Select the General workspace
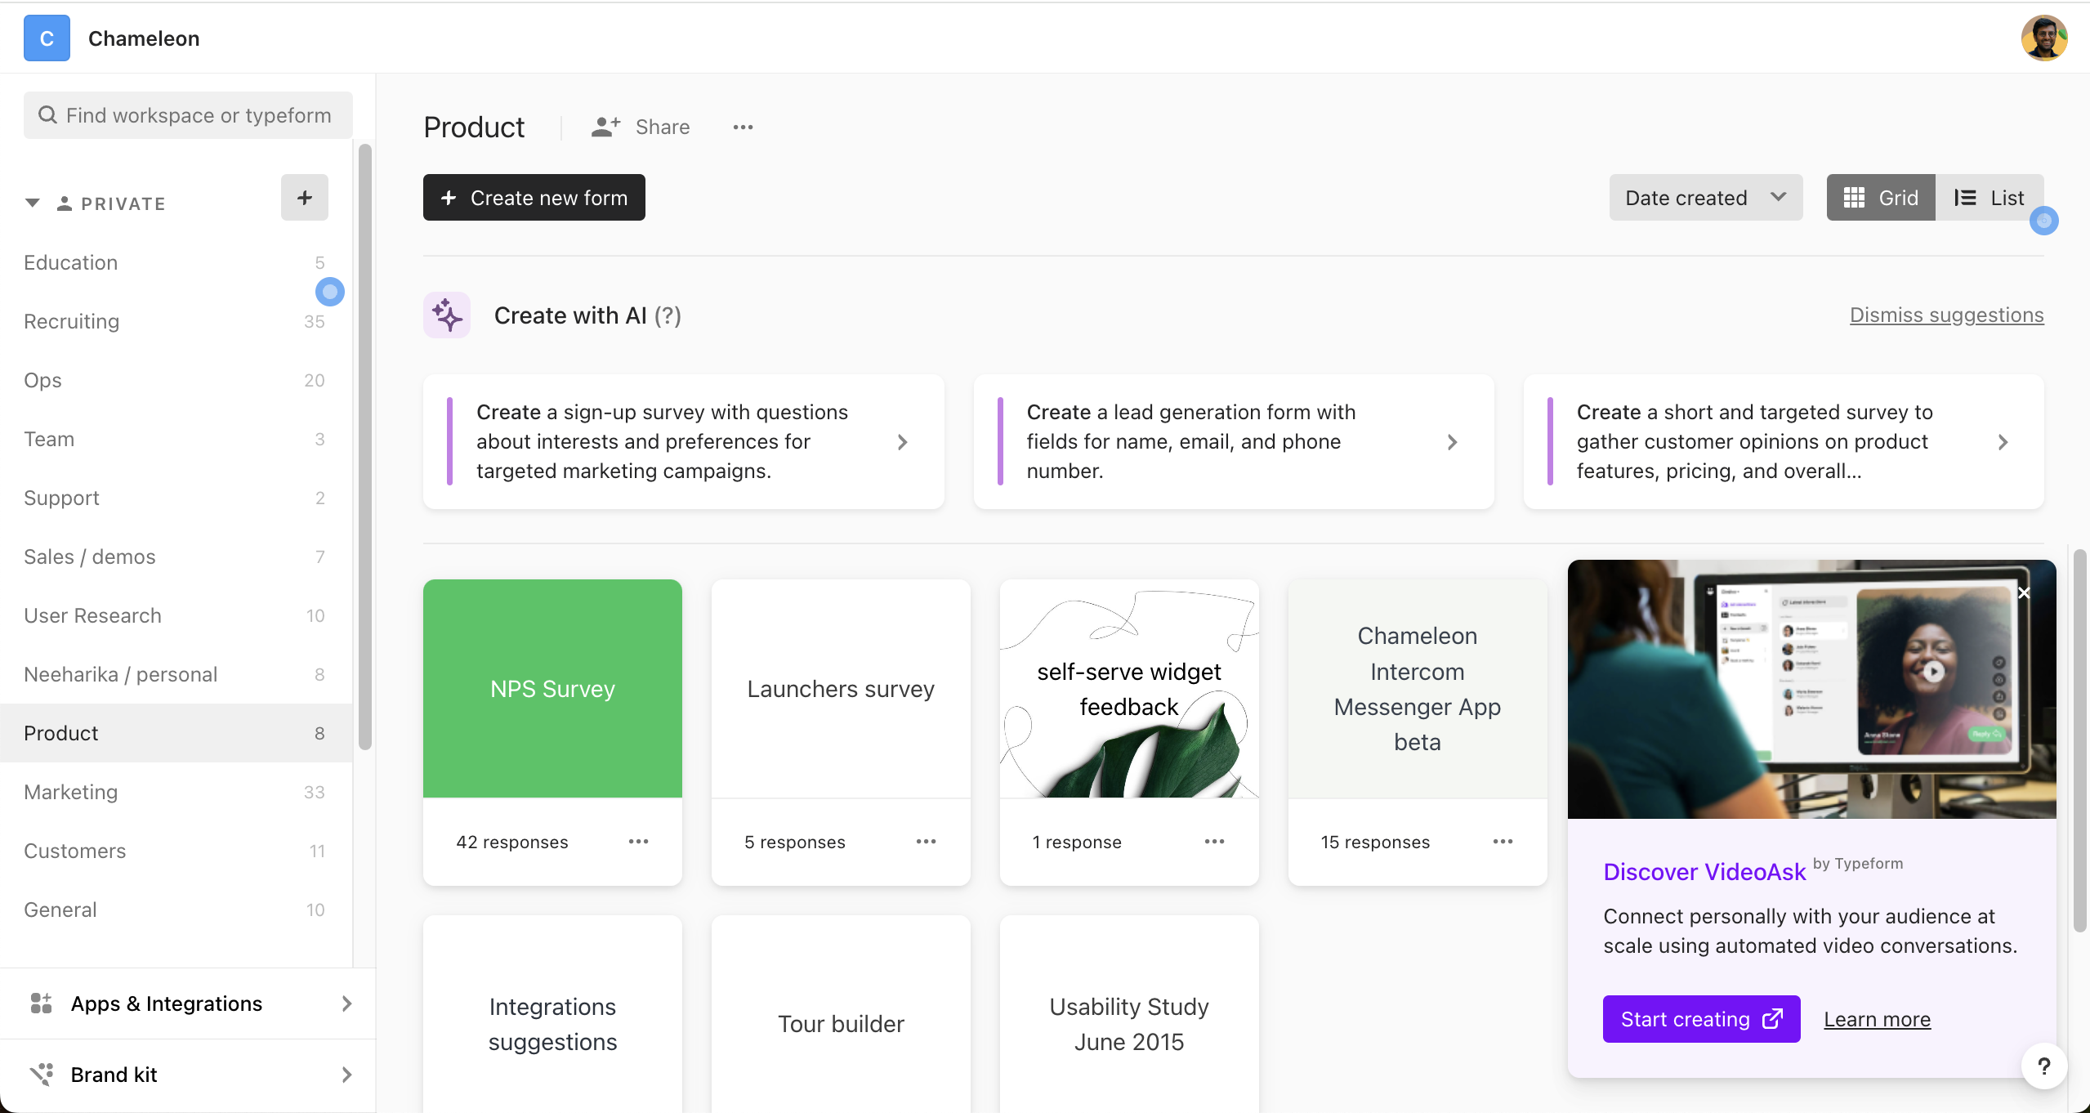The width and height of the screenshot is (2090, 1113). point(176,910)
